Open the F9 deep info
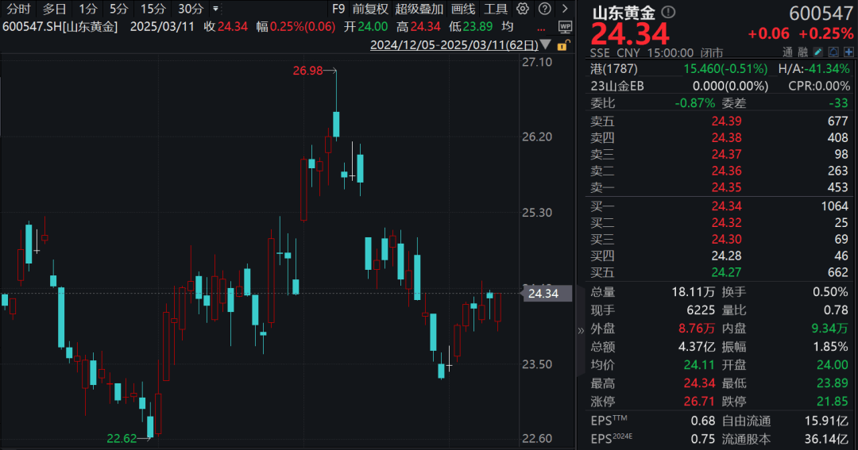The height and width of the screenshot is (450, 858). click(338, 9)
